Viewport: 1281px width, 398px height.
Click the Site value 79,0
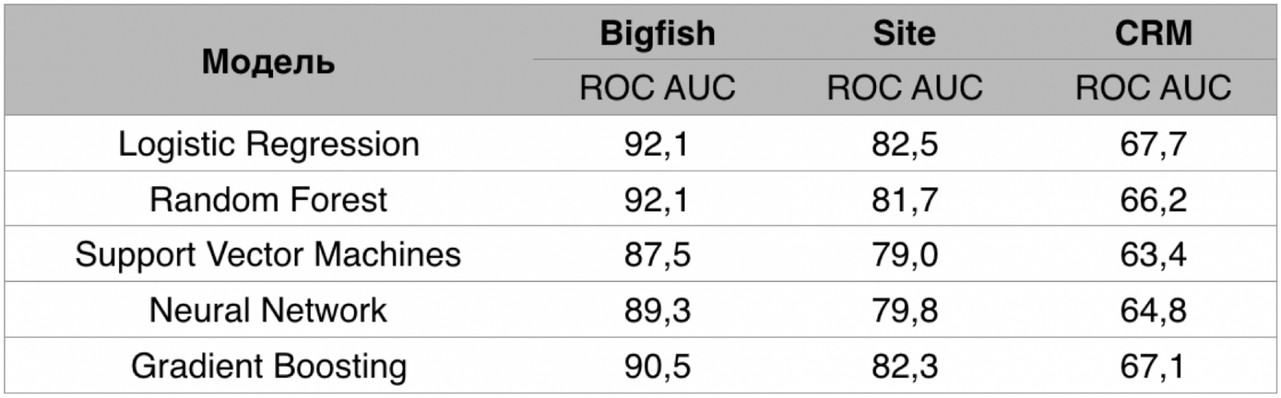point(905,255)
